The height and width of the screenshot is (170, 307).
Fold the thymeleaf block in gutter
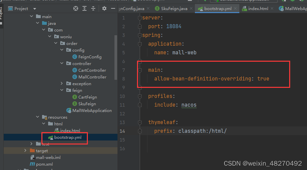140,122
